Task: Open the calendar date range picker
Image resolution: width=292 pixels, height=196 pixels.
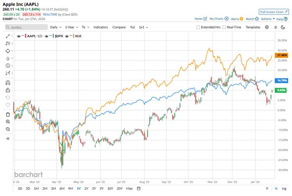Action: (x=139, y=189)
